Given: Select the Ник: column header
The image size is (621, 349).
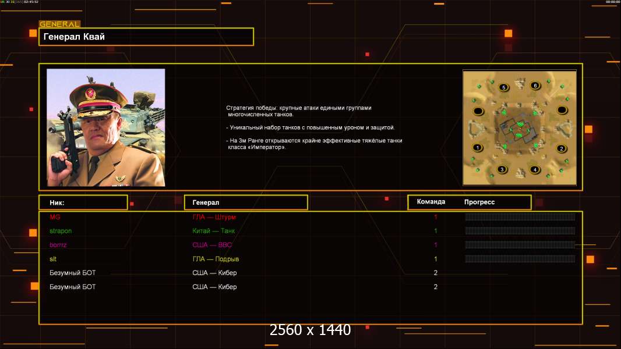Looking at the screenshot, I should (83, 202).
